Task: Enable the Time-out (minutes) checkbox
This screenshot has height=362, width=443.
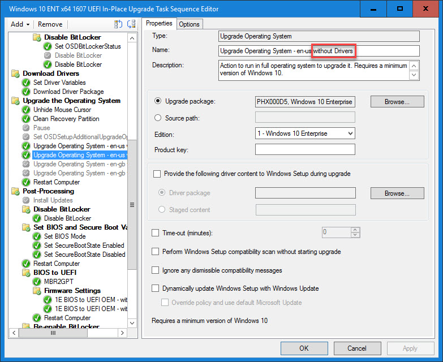Action: [x=156, y=233]
